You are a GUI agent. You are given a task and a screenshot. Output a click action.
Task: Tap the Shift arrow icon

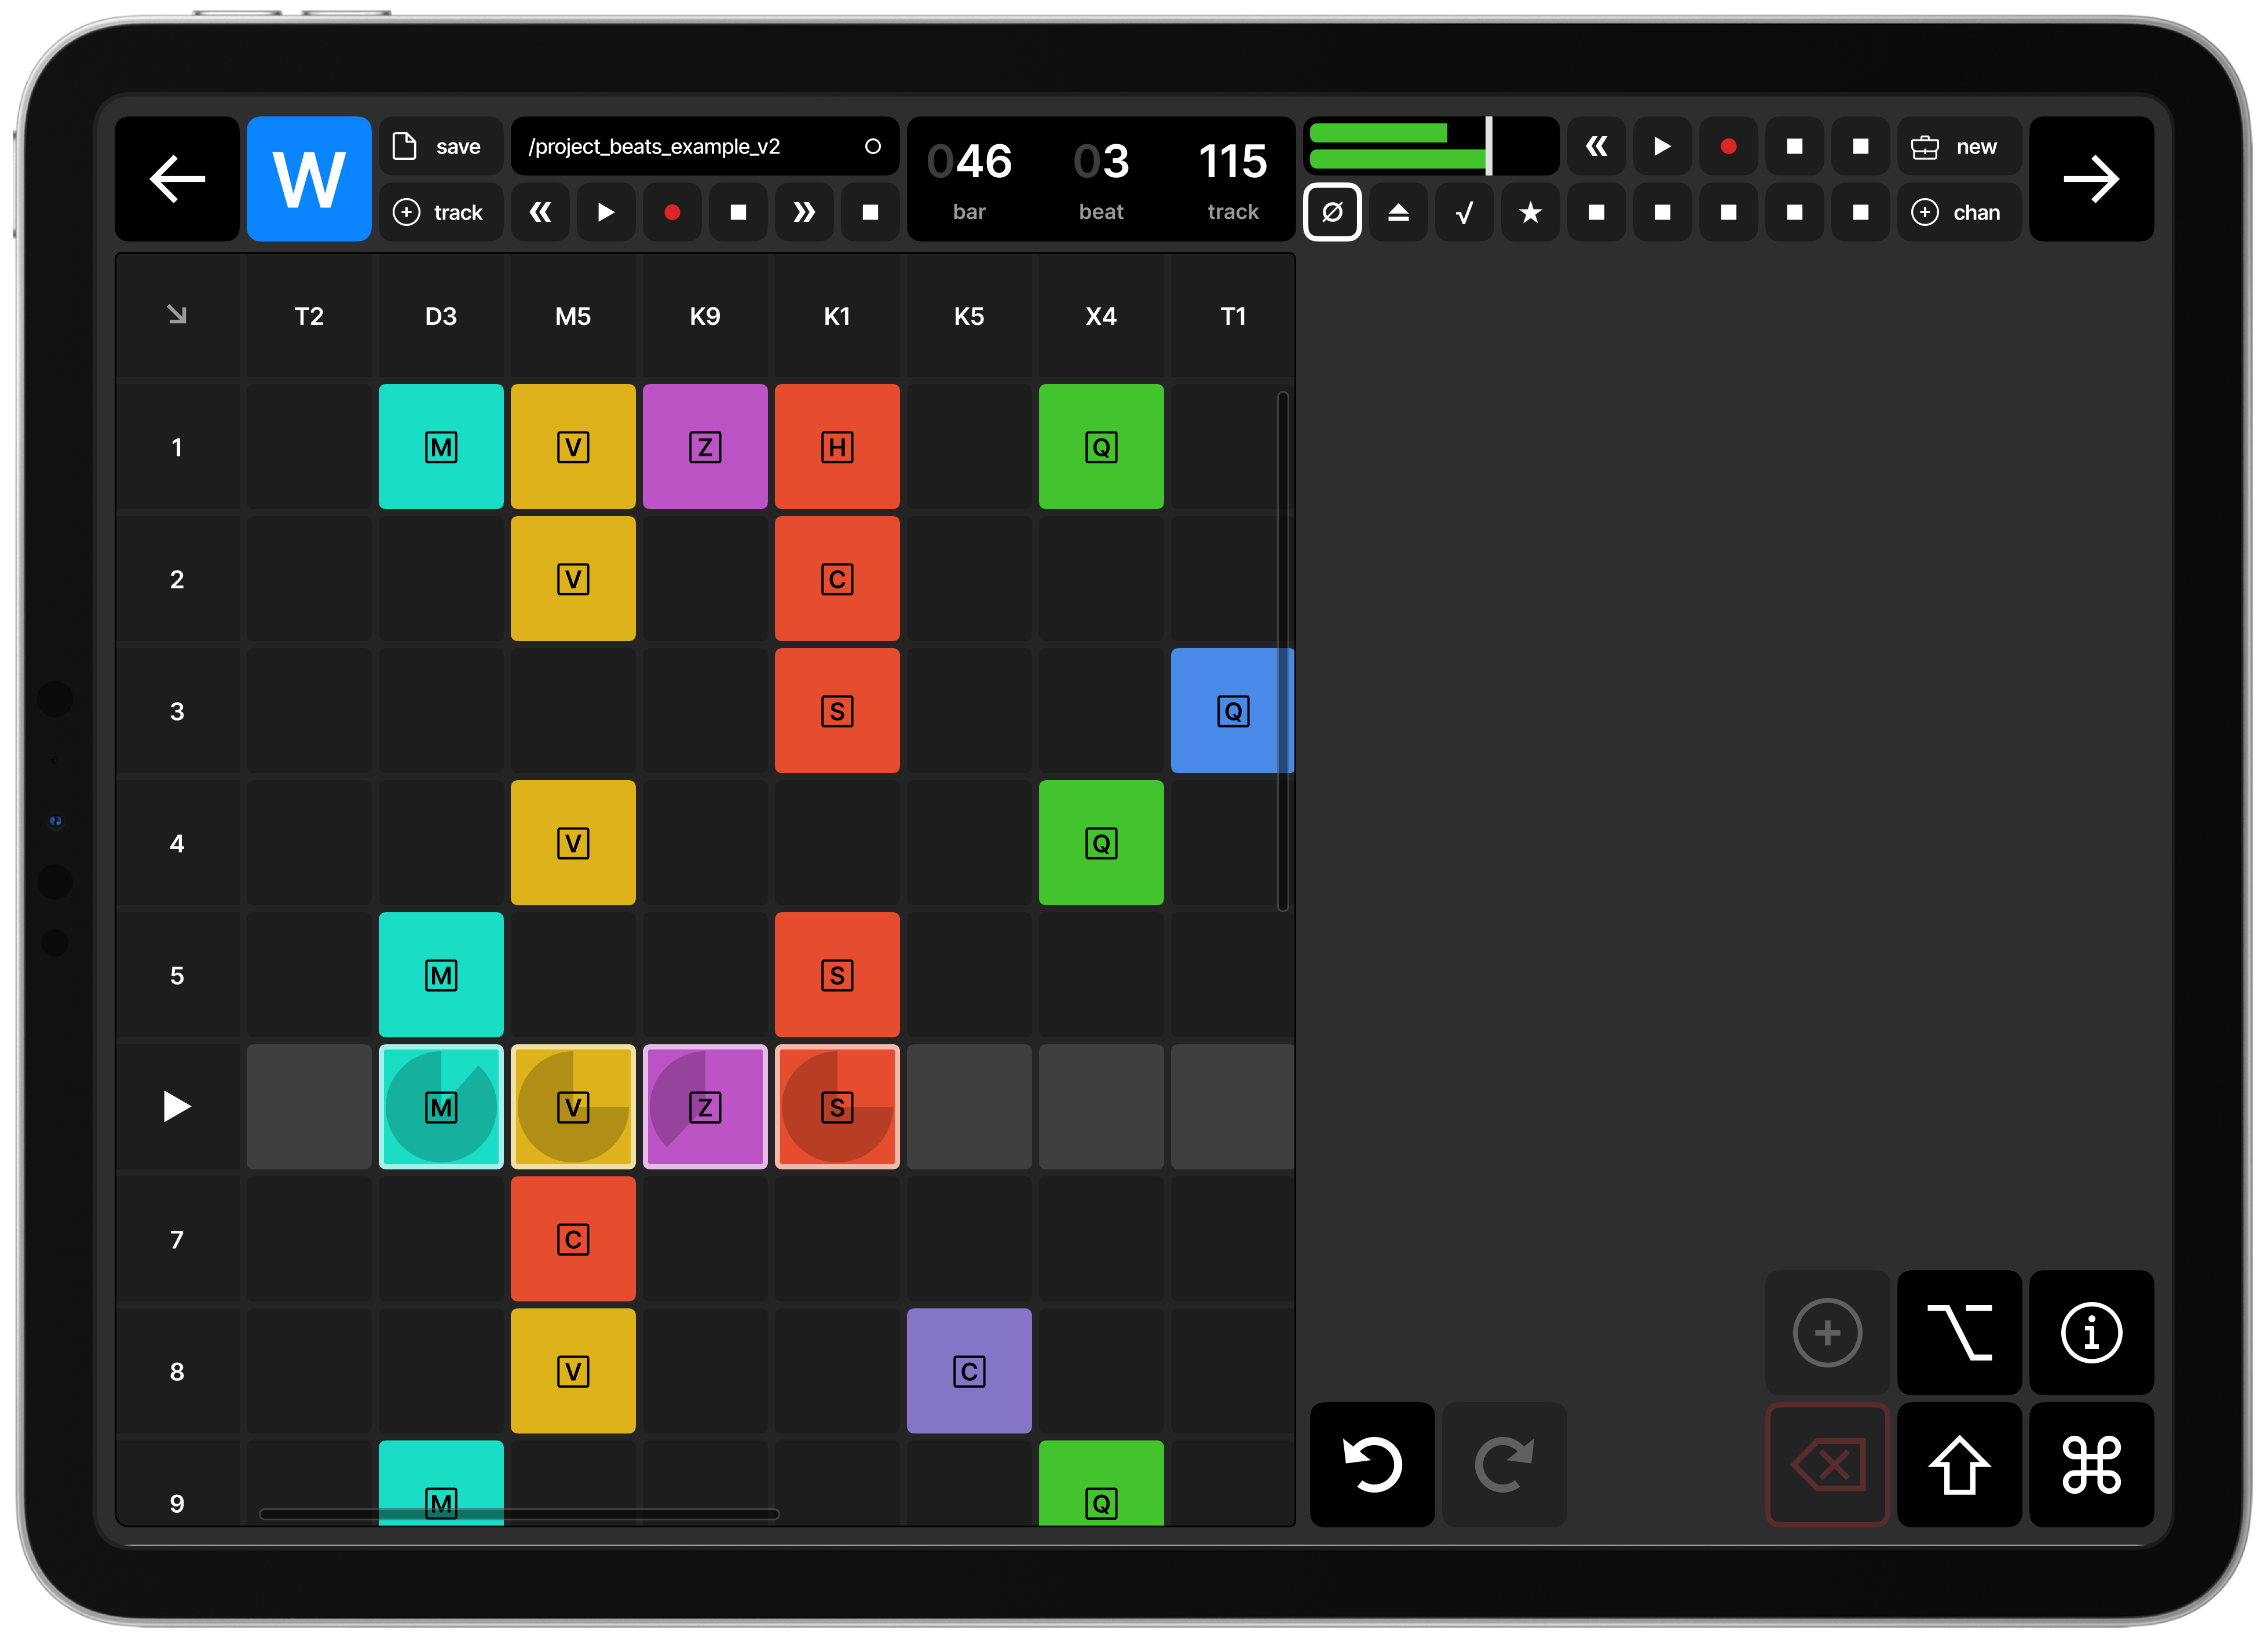point(1959,1466)
